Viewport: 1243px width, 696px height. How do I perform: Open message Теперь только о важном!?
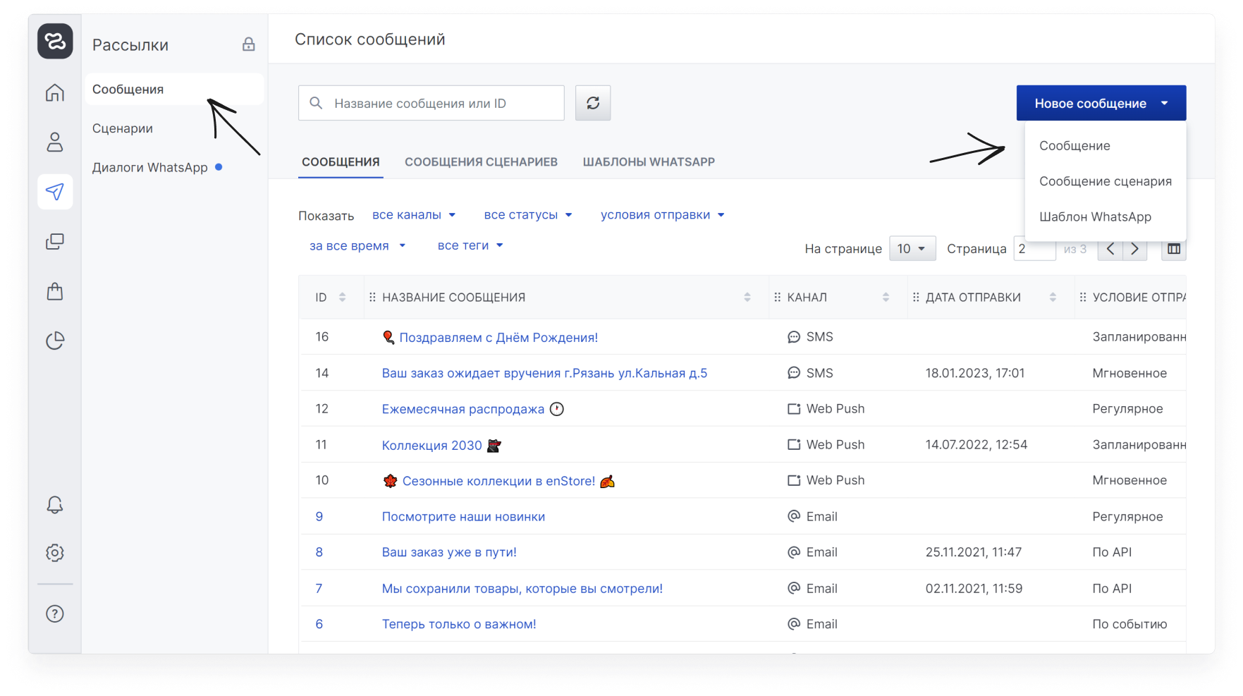point(459,624)
